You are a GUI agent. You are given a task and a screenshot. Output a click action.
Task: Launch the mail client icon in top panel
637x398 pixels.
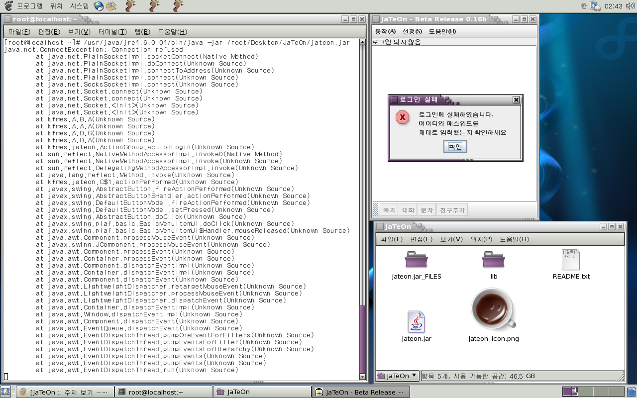[111, 6]
